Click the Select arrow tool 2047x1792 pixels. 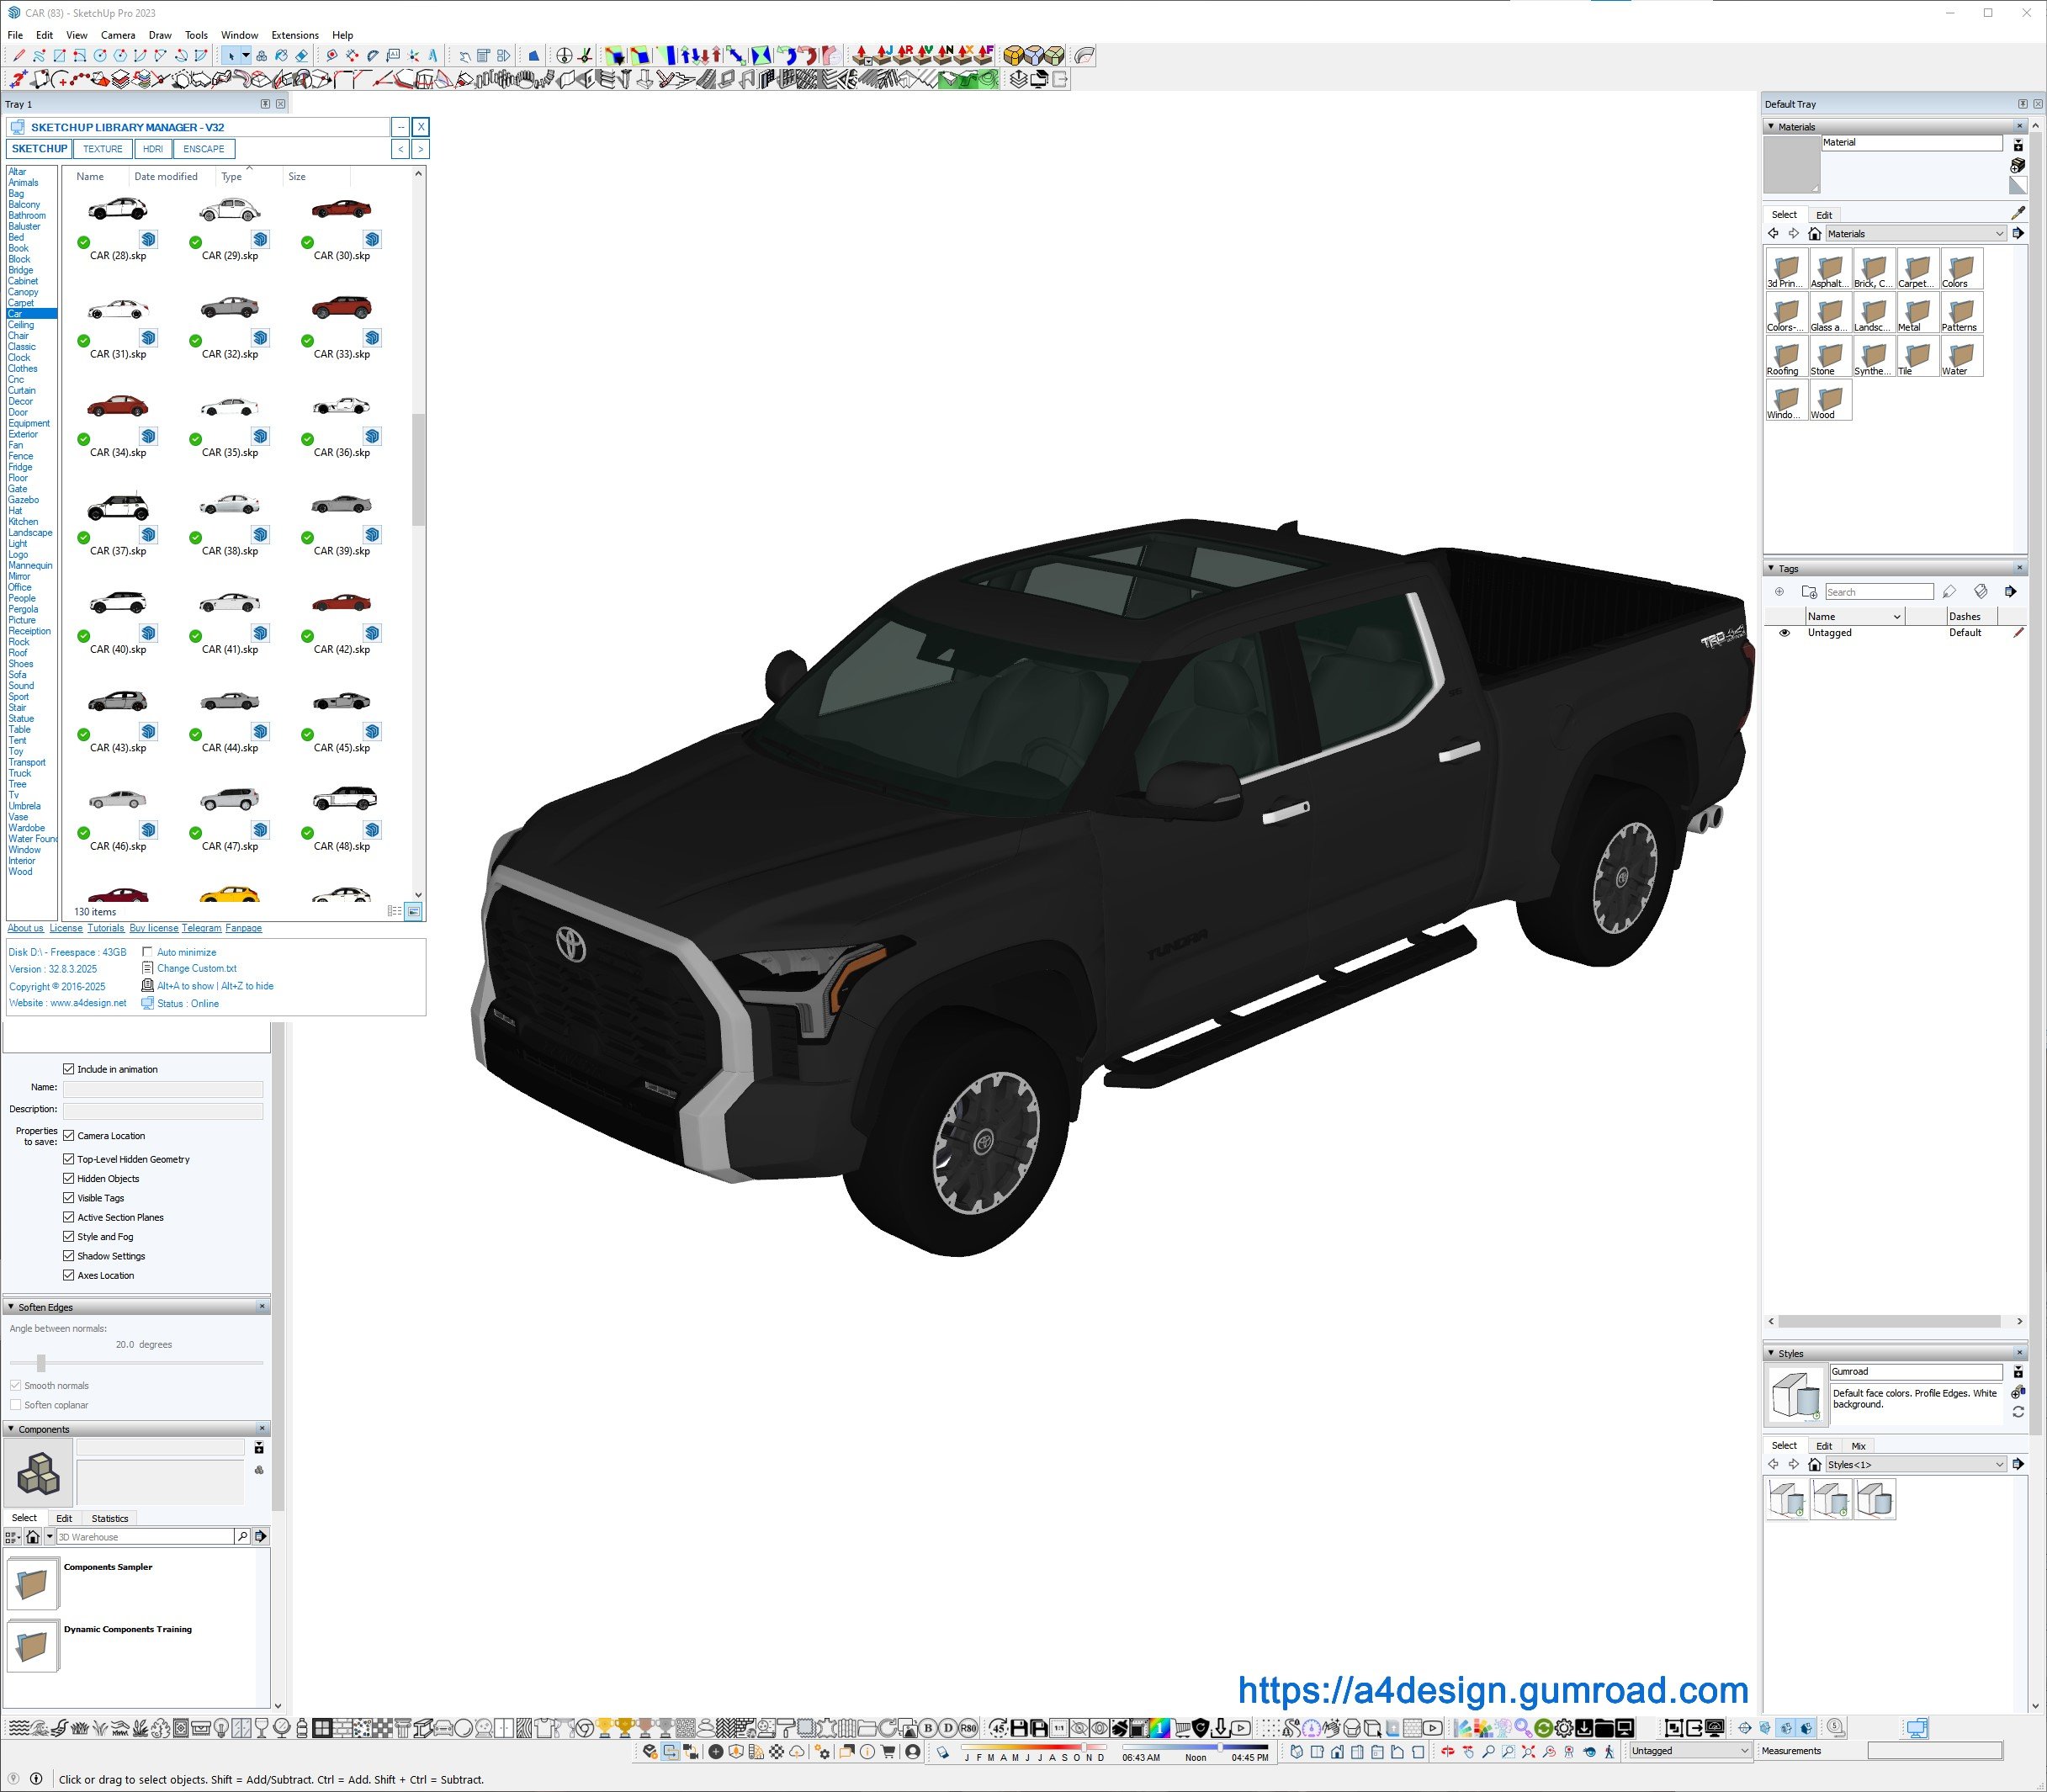(231, 56)
